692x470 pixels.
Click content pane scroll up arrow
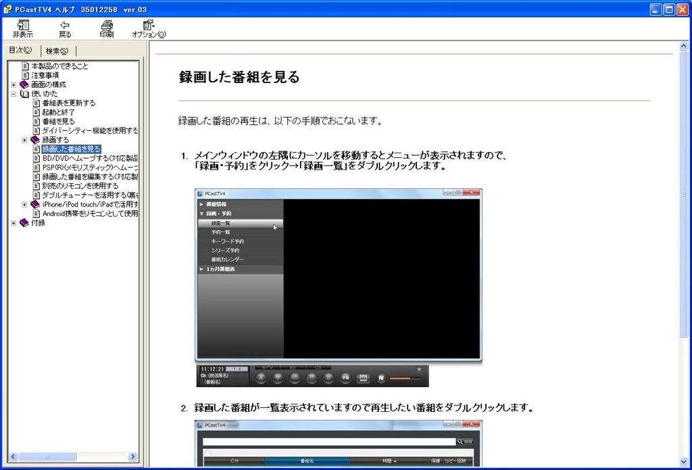click(x=684, y=46)
